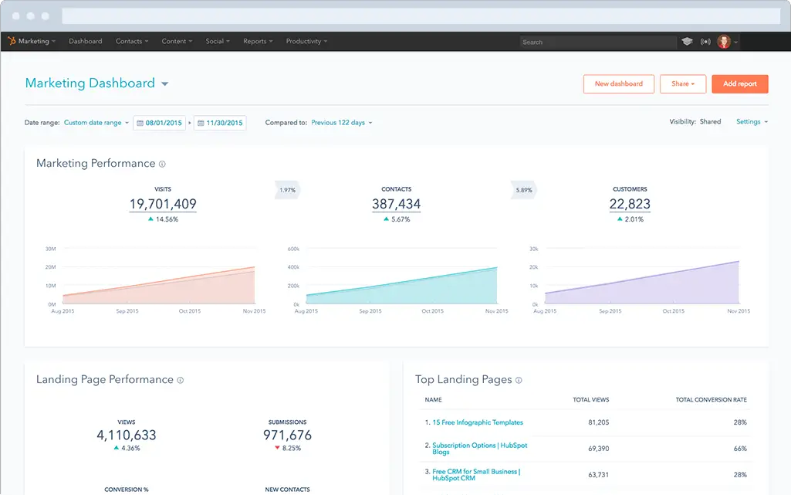This screenshot has width=791, height=495.
Task: Click the 14.56% visits change indicator
Action: [163, 219]
